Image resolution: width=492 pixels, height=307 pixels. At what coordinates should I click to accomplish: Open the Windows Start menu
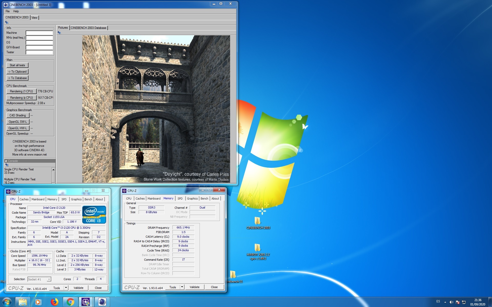[x=7, y=302]
